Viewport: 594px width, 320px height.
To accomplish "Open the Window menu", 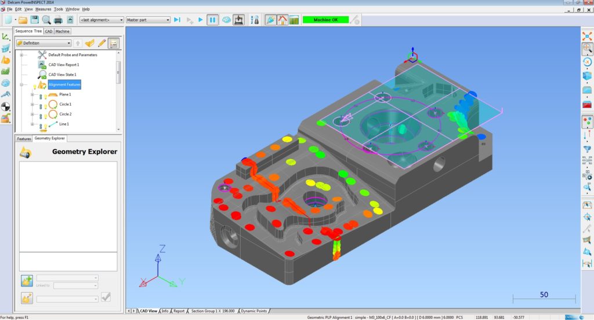I will coord(73,9).
